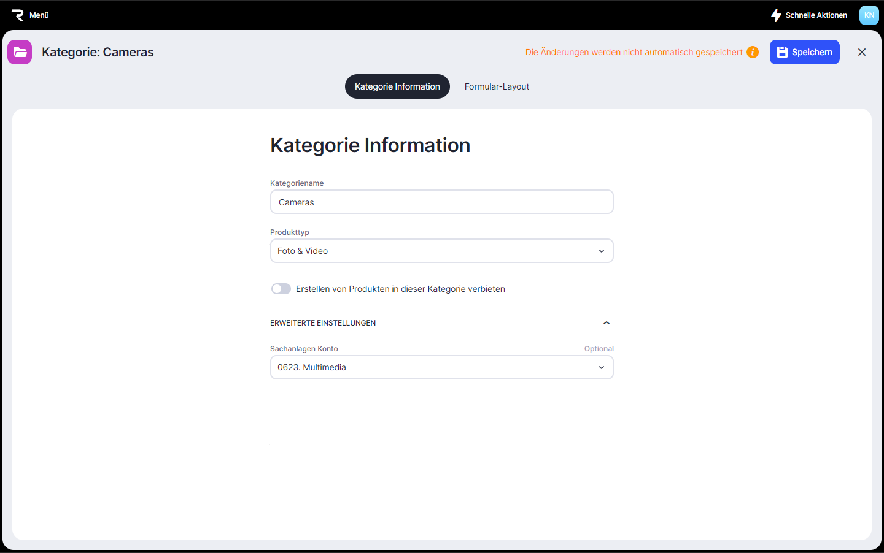The width and height of the screenshot is (884, 553).
Task: Click the app logo icon in top bar
Action: tap(17, 15)
